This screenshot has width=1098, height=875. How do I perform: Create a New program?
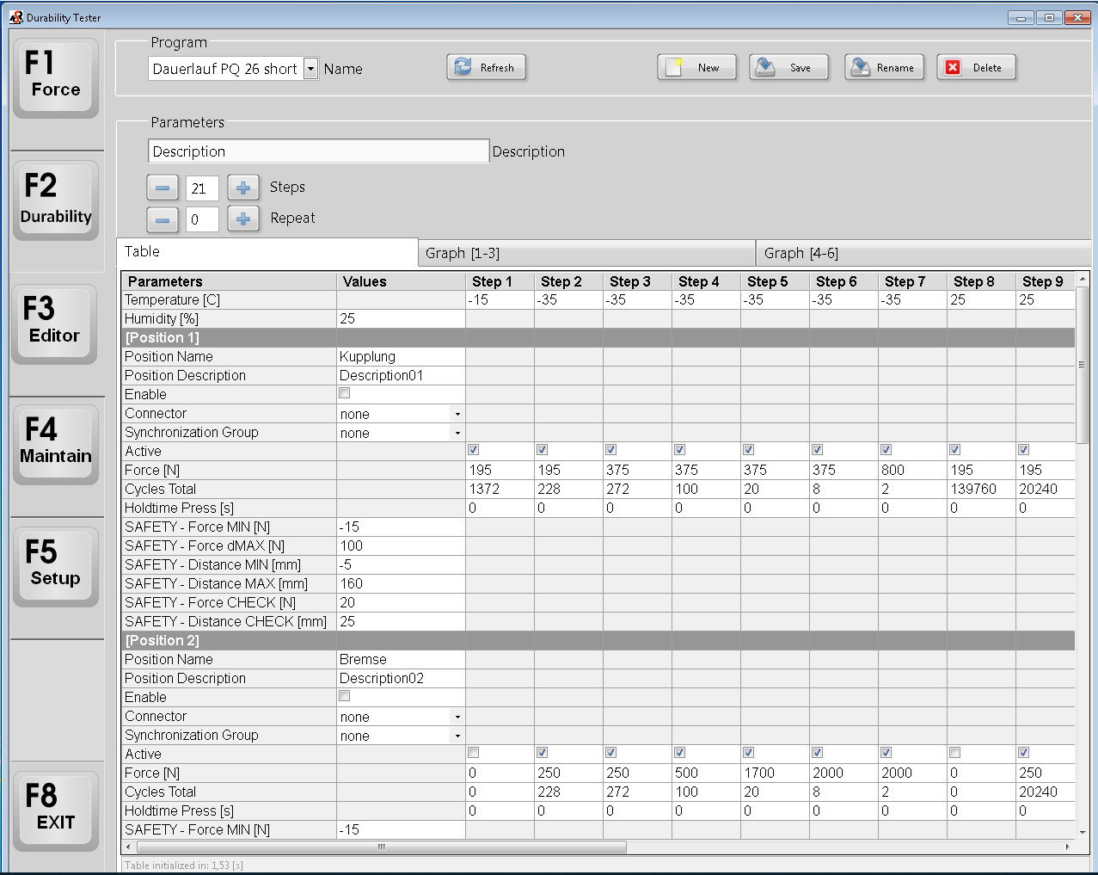coord(696,67)
